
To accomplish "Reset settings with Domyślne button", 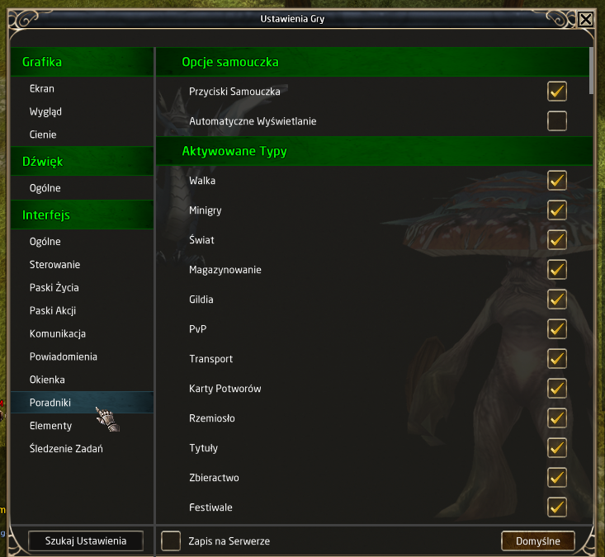I will pos(538,540).
